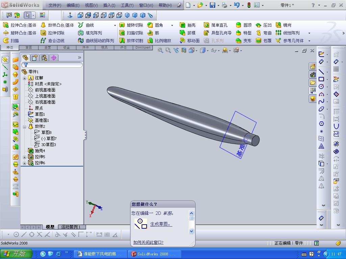The image size is (346, 259).
Task: Open the Fill Pattern tool (填充阵列)
Action: click(90, 33)
